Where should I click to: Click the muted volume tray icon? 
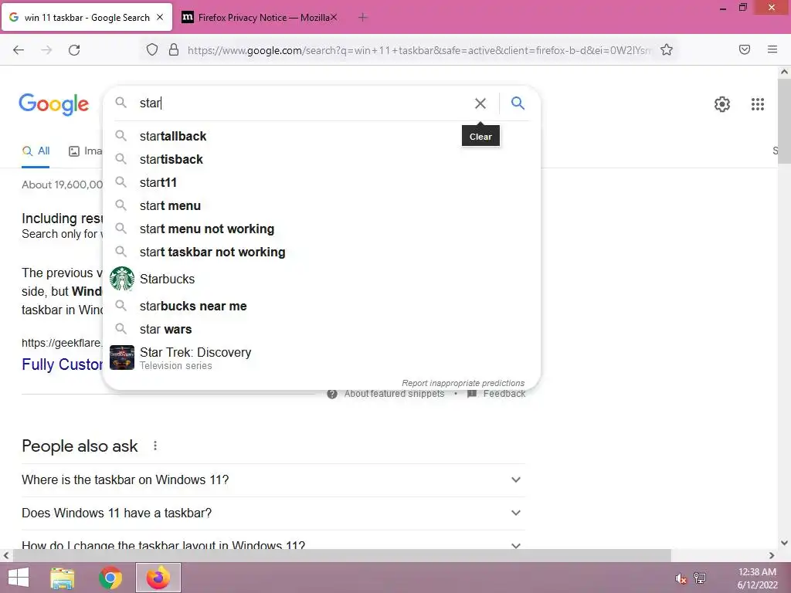[x=681, y=578]
